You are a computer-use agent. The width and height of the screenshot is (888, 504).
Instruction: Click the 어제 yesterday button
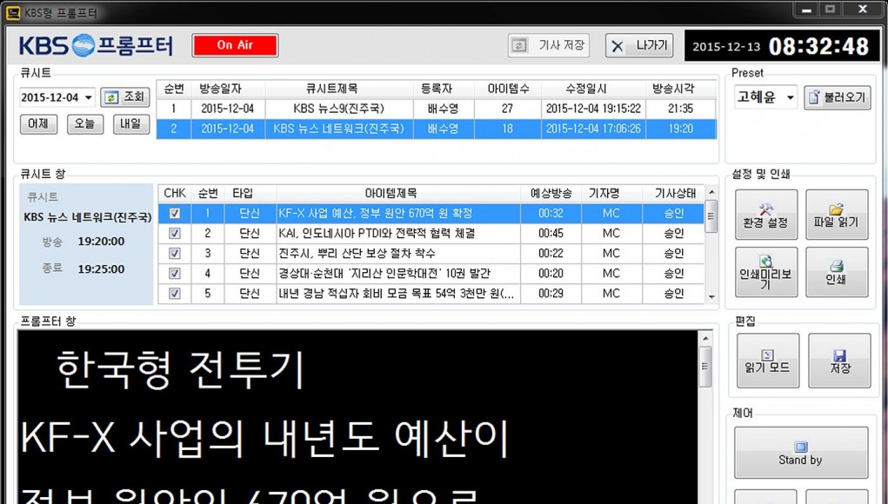[x=38, y=124]
